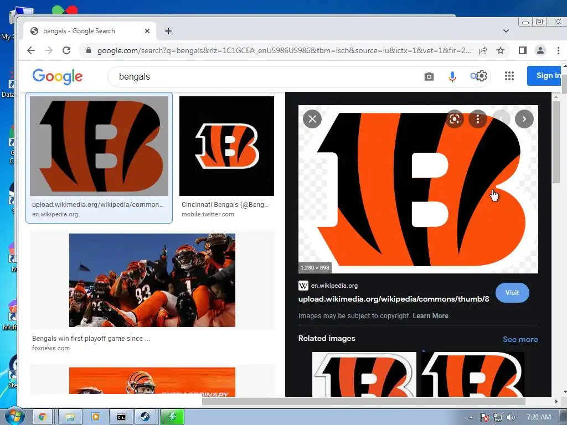Click the foxnews.com source text
This screenshot has width=567, height=425.
click(50, 348)
